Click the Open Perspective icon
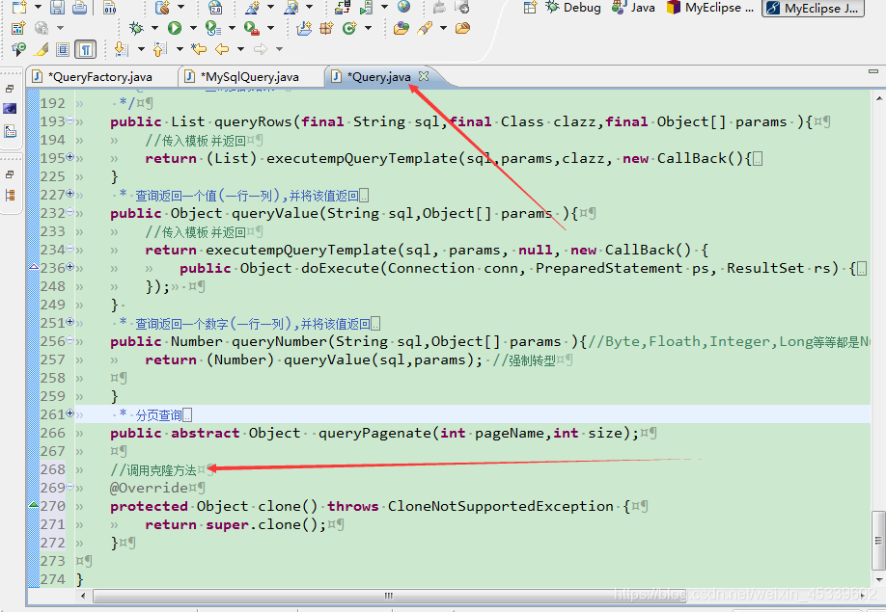The width and height of the screenshot is (886, 612). click(530, 8)
